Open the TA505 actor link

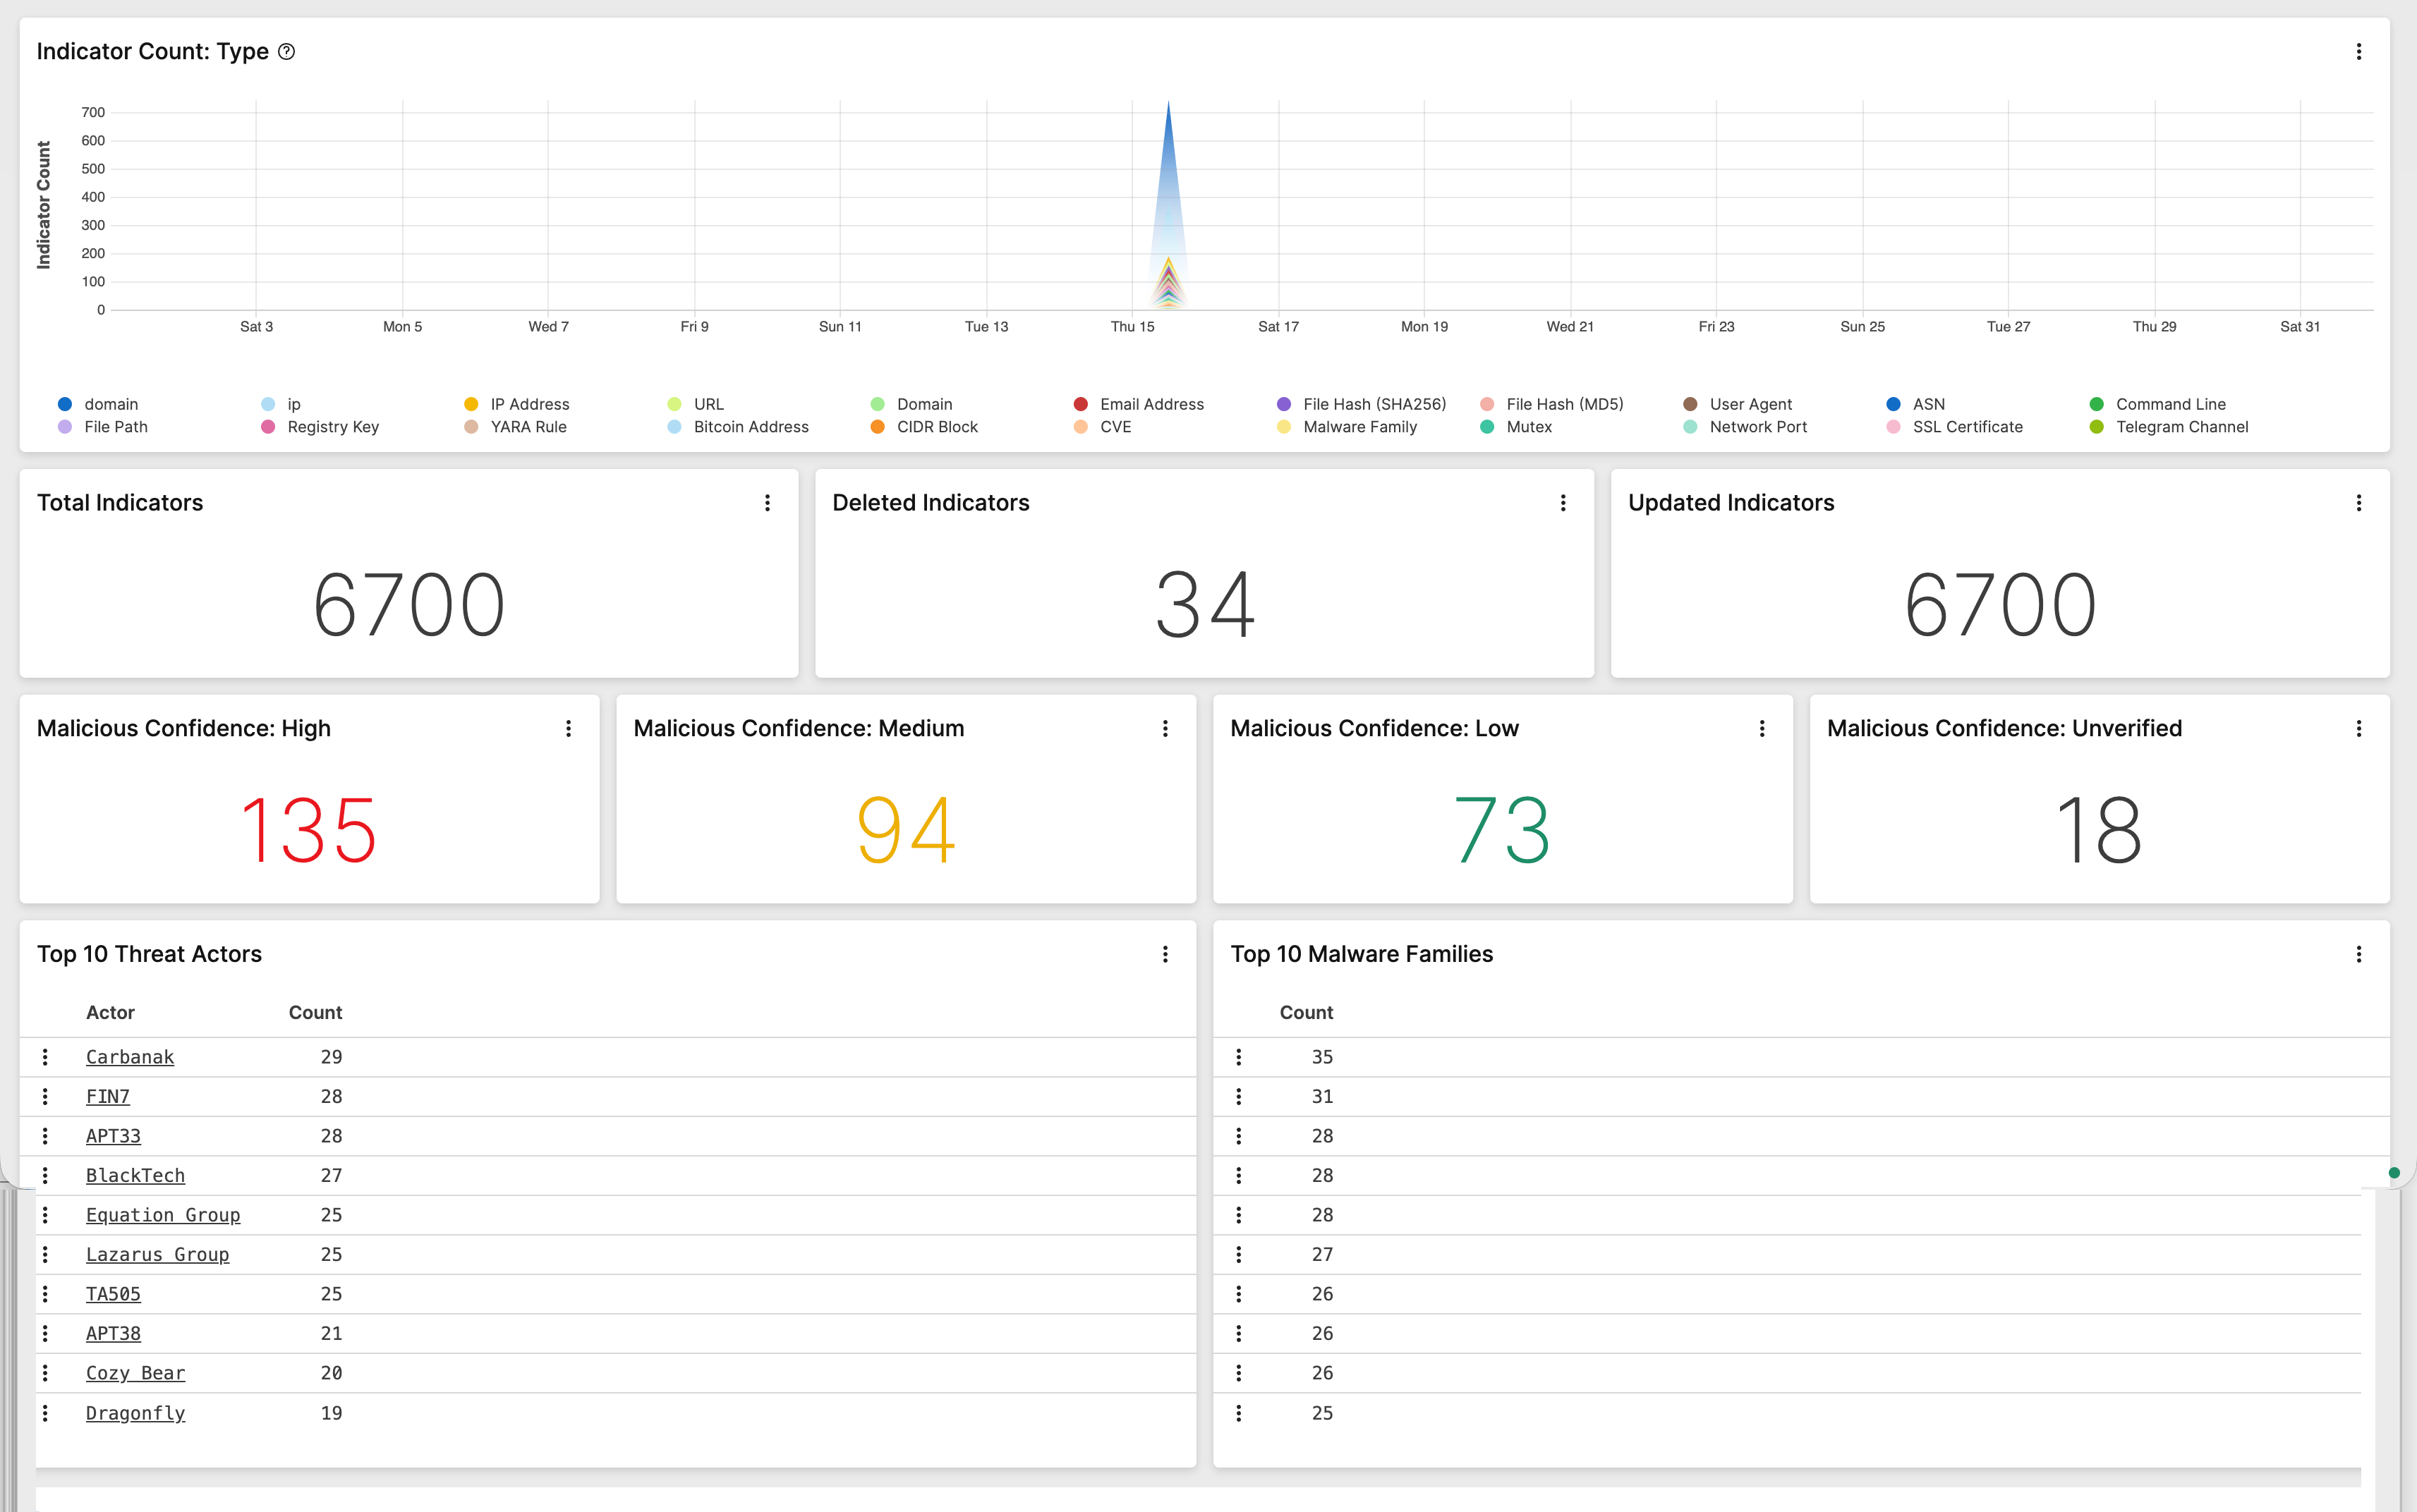tap(113, 1294)
